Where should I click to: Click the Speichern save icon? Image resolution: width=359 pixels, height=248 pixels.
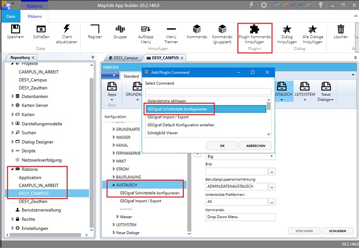click(15, 29)
